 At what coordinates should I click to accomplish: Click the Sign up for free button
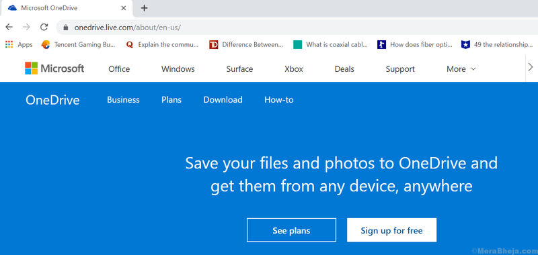click(x=391, y=230)
